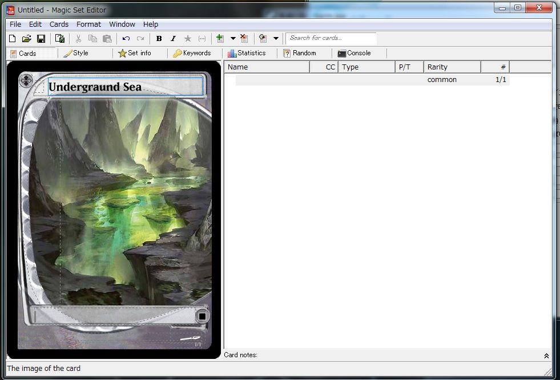Open an existing set file
The image size is (560, 380).
(x=26, y=38)
